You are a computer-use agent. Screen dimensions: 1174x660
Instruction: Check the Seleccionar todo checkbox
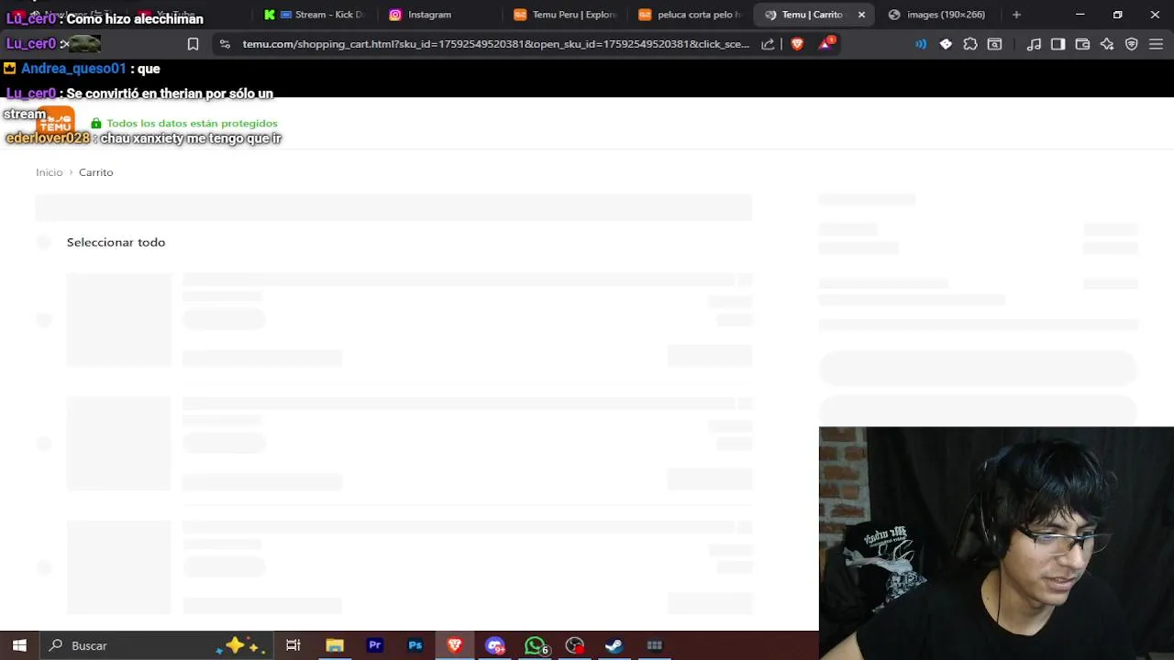[x=44, y=242]
